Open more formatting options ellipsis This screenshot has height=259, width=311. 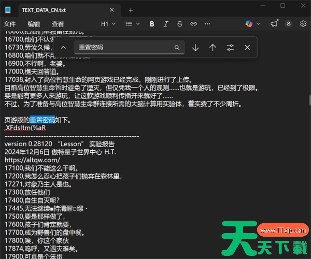(207, 24)
